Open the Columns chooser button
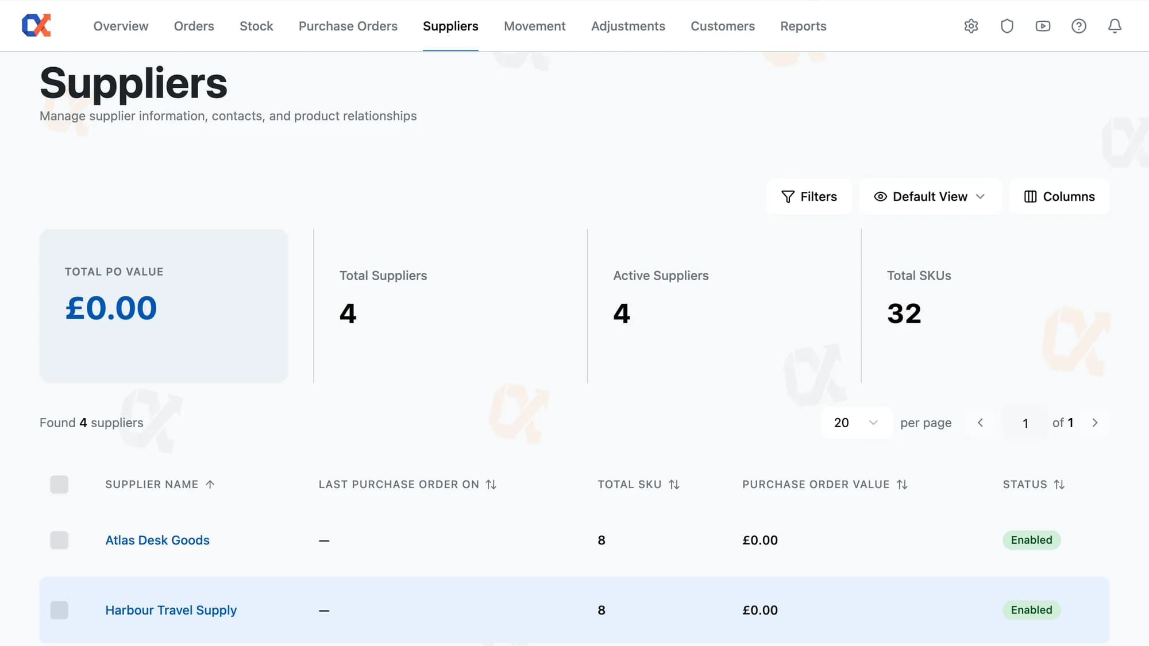 click(x=1059, y=196)
